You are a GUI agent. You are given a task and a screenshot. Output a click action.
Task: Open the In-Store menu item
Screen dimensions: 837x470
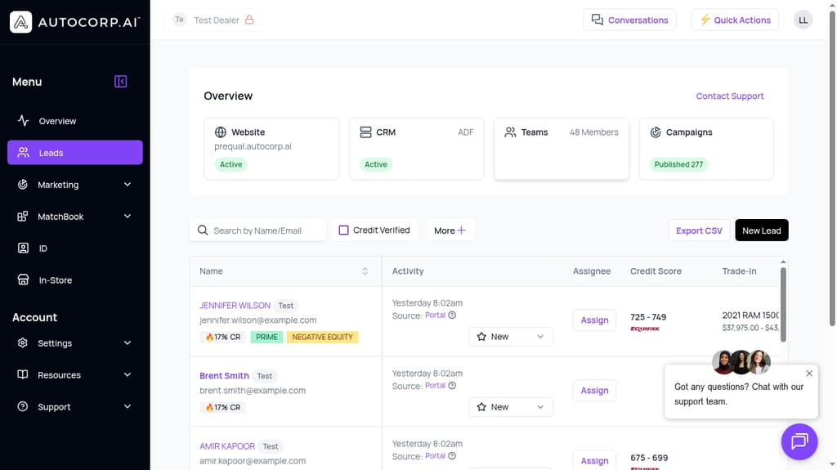(75, 280)
